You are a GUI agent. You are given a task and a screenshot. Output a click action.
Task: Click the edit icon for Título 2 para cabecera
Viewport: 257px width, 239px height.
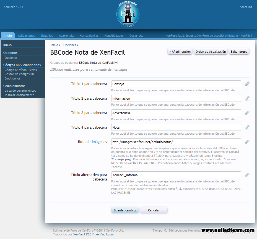click(x=247, y=98)
